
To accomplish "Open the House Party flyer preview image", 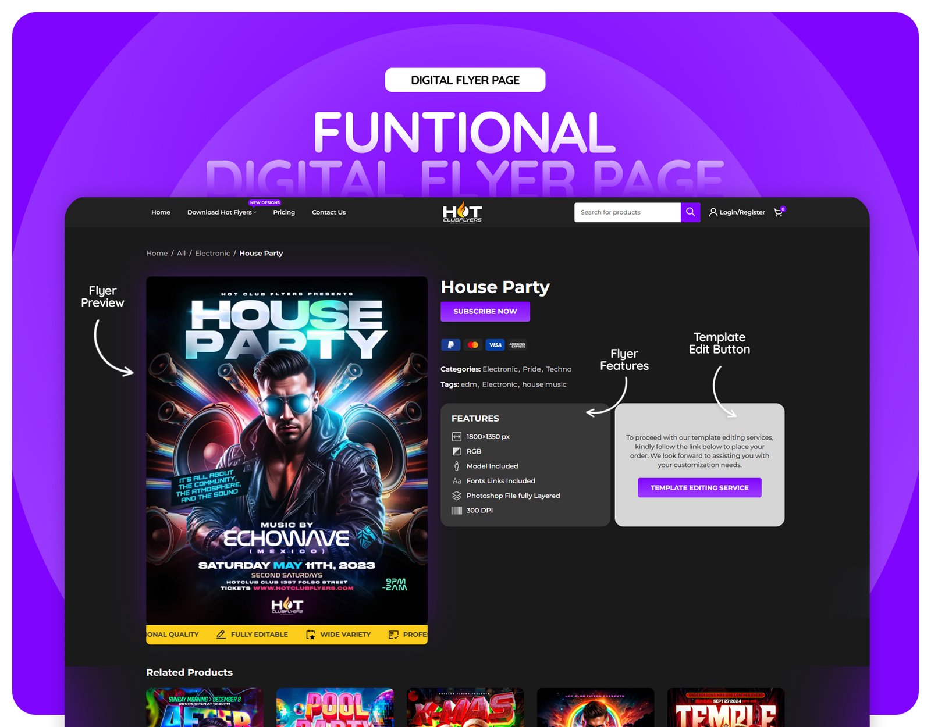I will [287, 451].
